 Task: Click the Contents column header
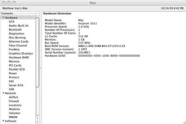pos(18,13)
